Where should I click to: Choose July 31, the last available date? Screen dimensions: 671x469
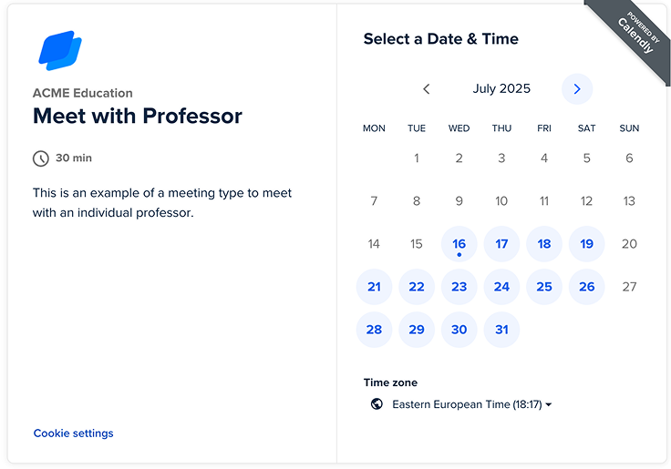click(501, 330)
